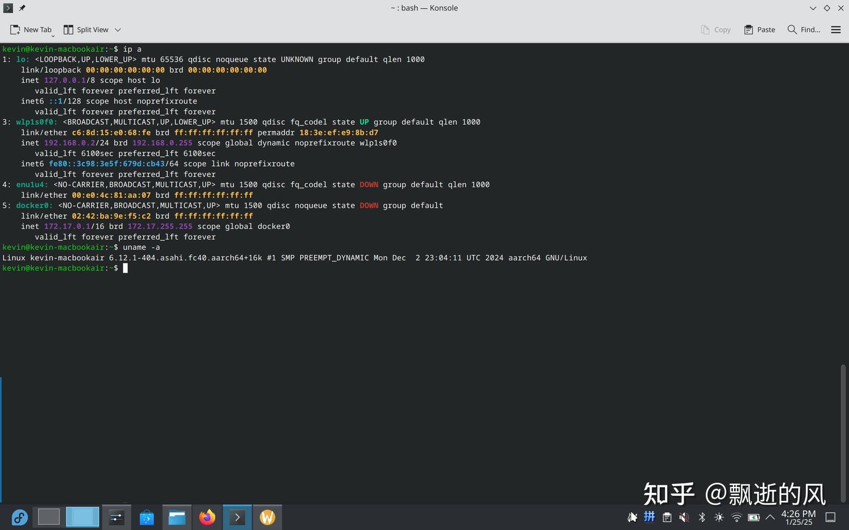Open Find in the Konsole toolbar
The image size is (849, 530).
click(x=803, y=29)
